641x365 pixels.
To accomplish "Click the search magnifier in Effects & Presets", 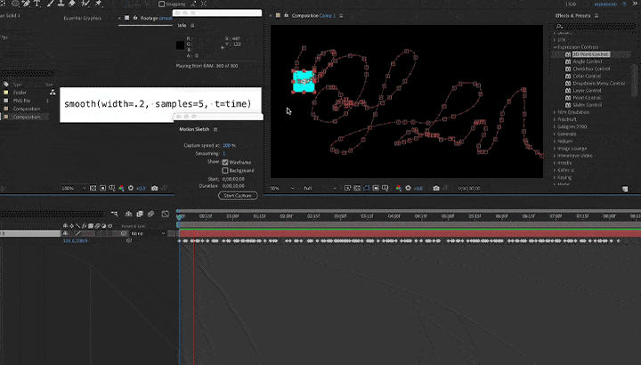I will [x=560, y=26].
